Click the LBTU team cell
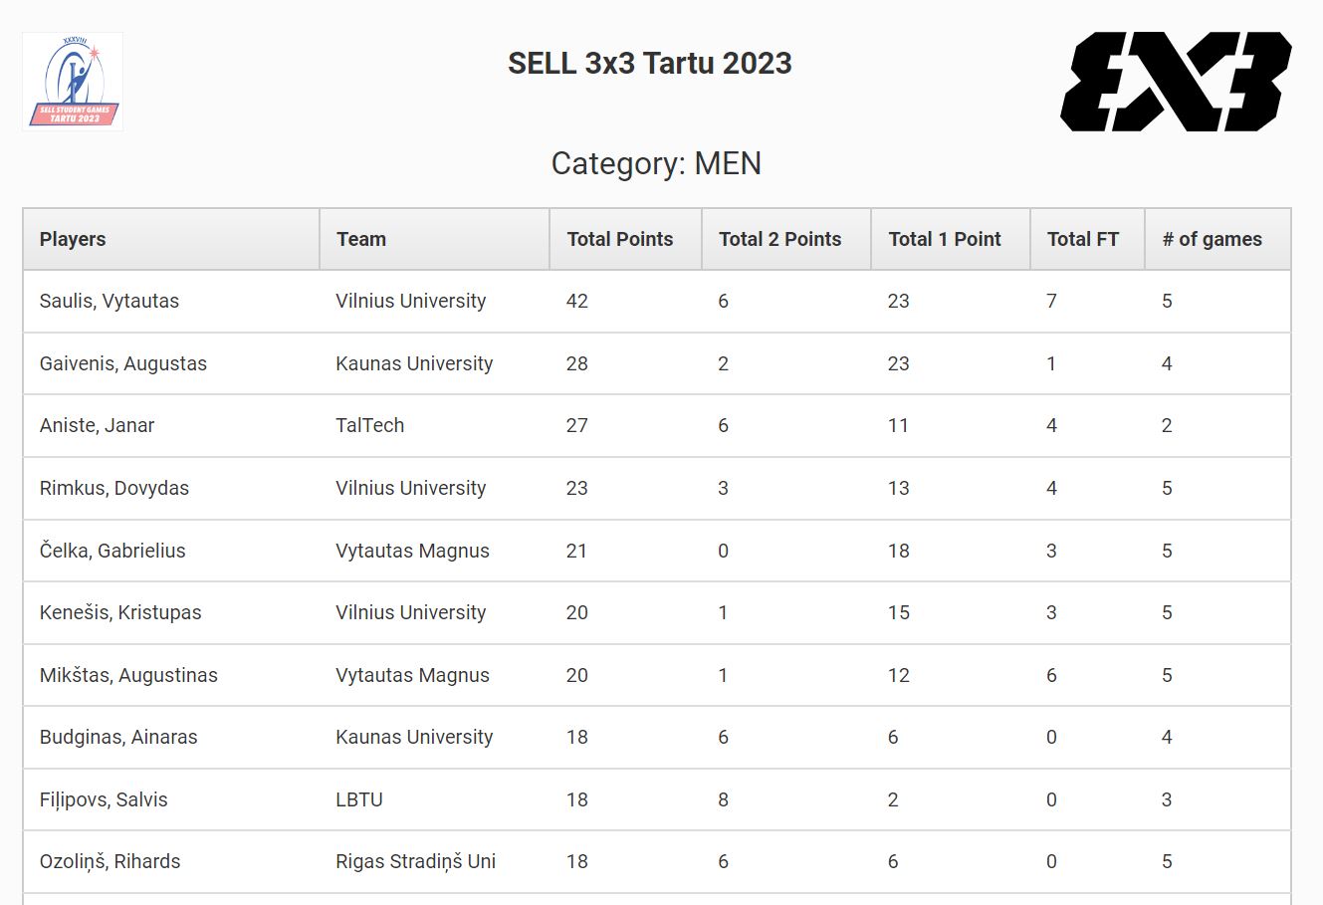This screenshot has width=1323, height=905. tap(359, 799)
